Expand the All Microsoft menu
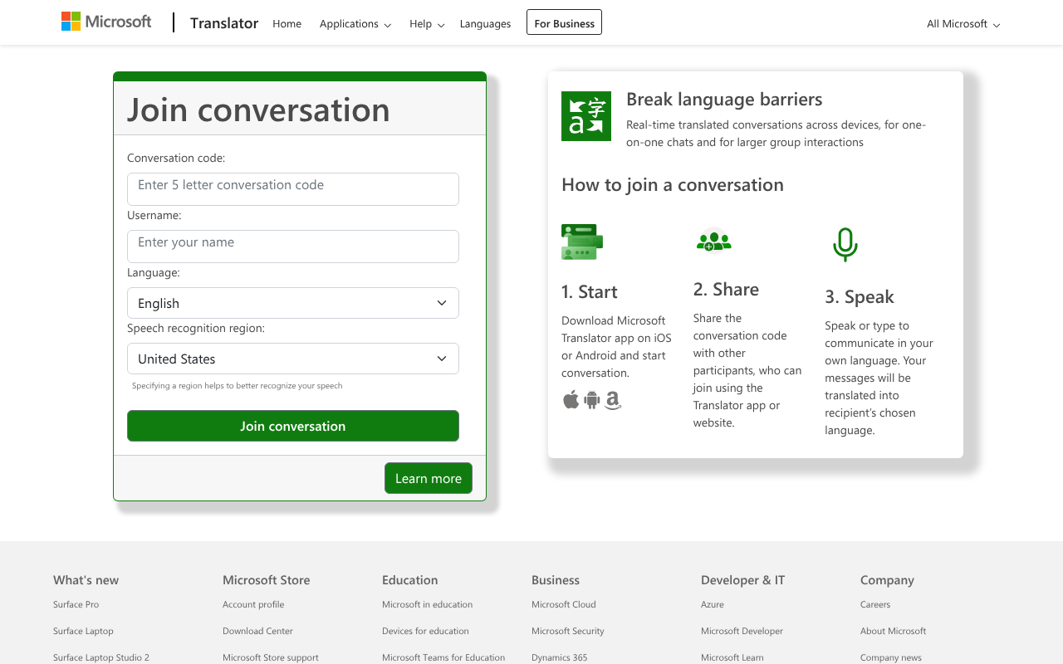 click(x=963, y=24)
